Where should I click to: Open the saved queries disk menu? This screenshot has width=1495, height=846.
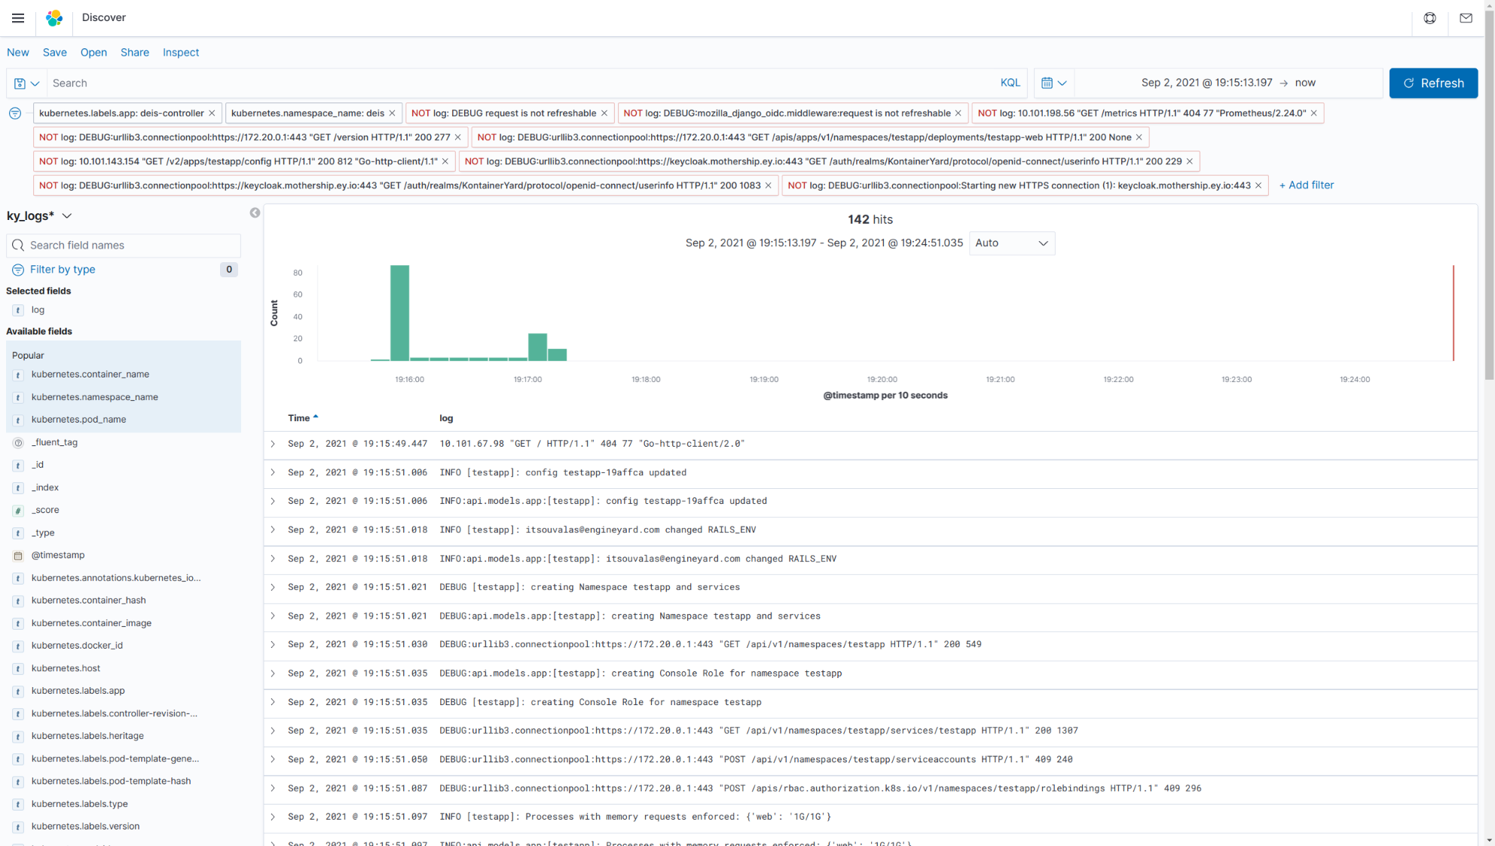(26, 84)
